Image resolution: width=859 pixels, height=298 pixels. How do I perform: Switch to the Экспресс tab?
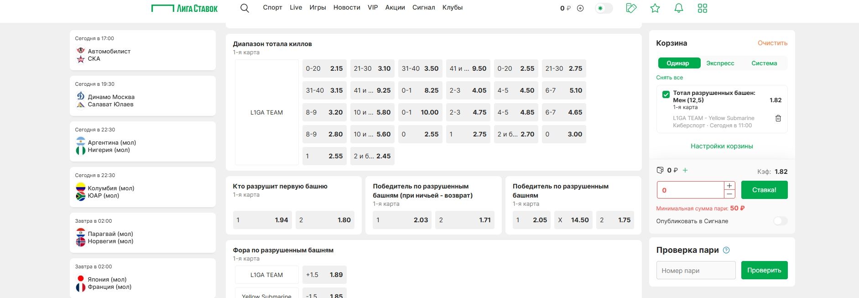720,63
